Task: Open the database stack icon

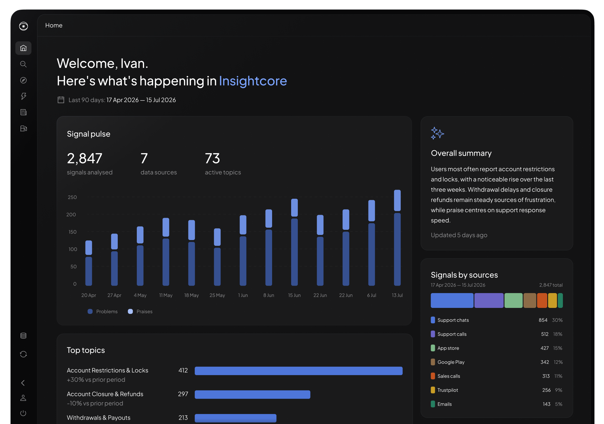Action: 23,336
